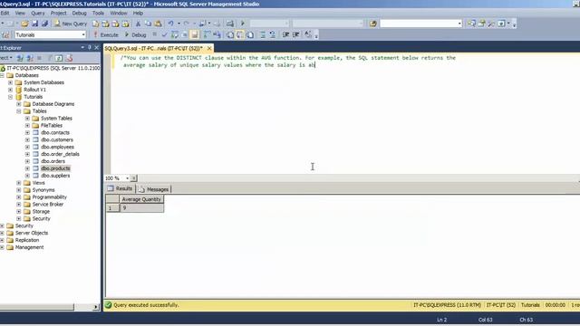Click the result cell with value 9
The image size is (580, 326).
point(141,208)
